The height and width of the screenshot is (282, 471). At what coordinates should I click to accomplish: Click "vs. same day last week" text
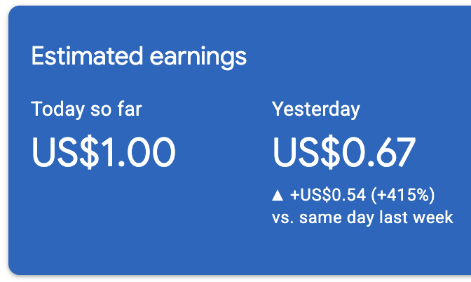click(362, 217)
